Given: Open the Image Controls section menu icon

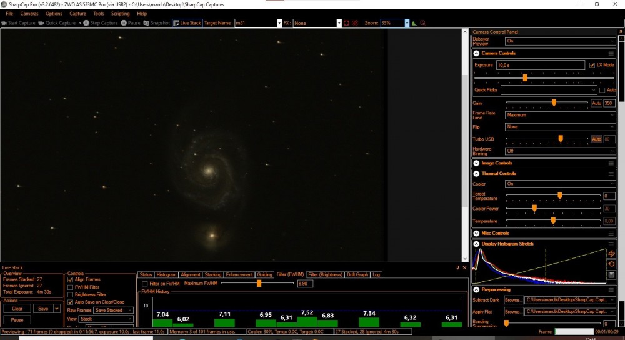Looking at the screenshot, I should coord(611,163).
